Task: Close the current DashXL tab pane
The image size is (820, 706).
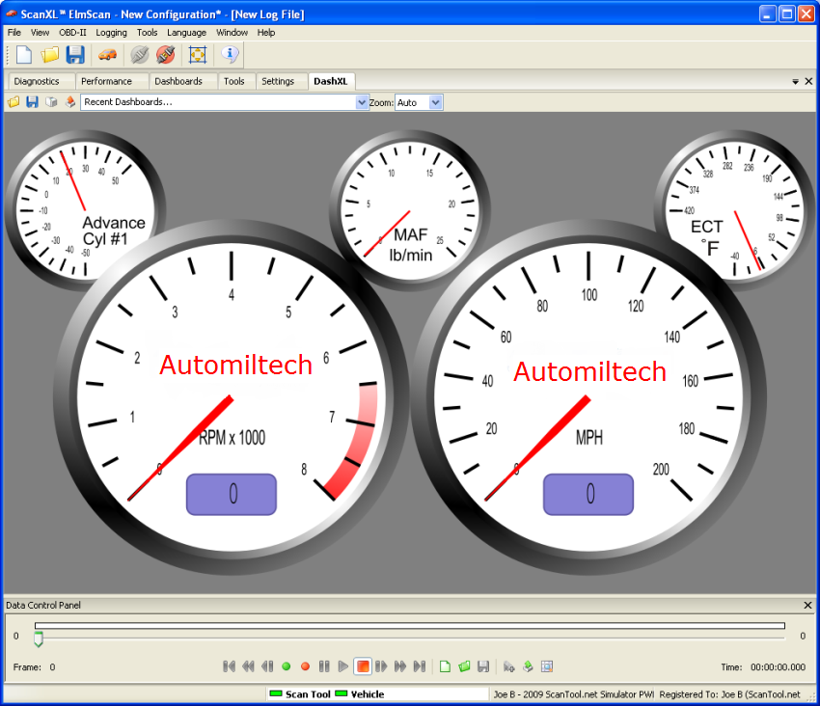Action: 808,81
